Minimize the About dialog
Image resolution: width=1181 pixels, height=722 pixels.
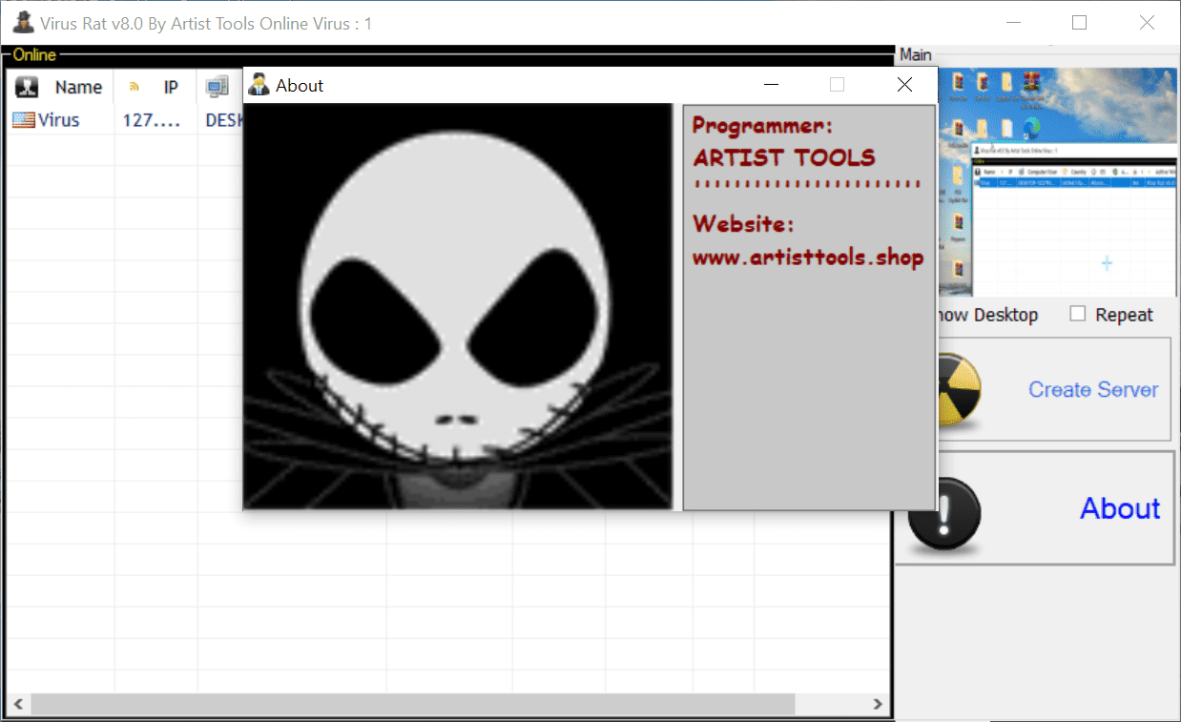point(772,85)
